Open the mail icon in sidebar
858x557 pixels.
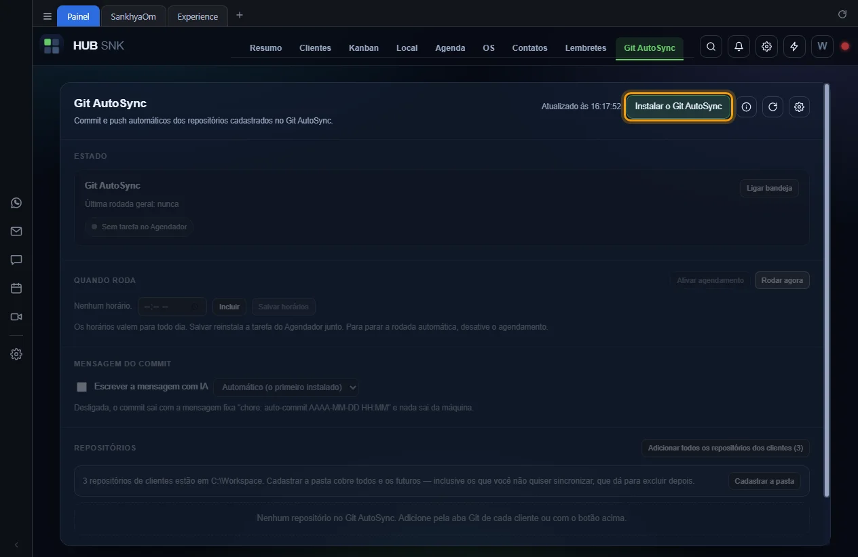[16, 231]
